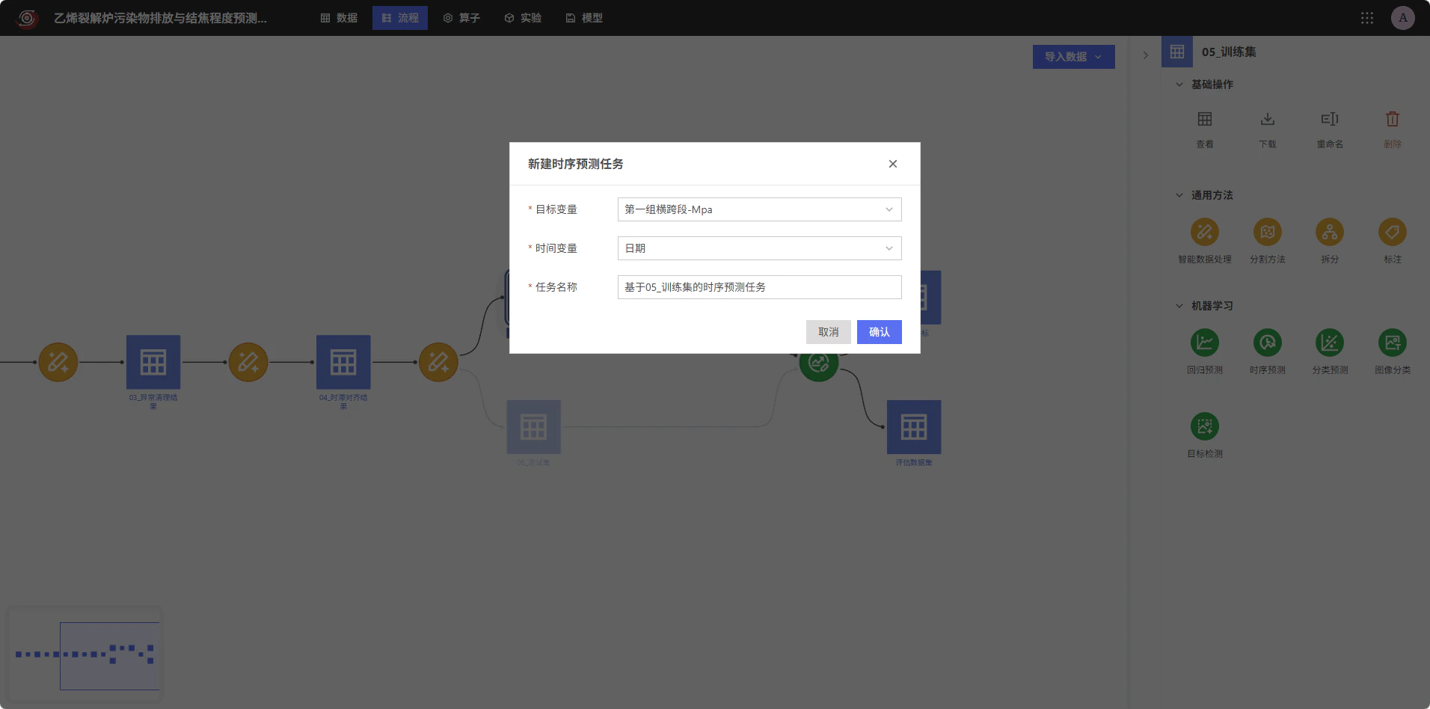Viewport: 1430px width, 709px height.
Task: Select the 分割方法 icon
Action: 1268,232
